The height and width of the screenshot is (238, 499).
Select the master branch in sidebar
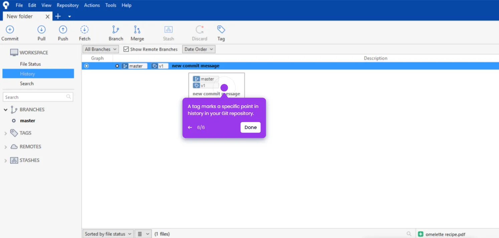pyautogui.click(x=27, y=121)
